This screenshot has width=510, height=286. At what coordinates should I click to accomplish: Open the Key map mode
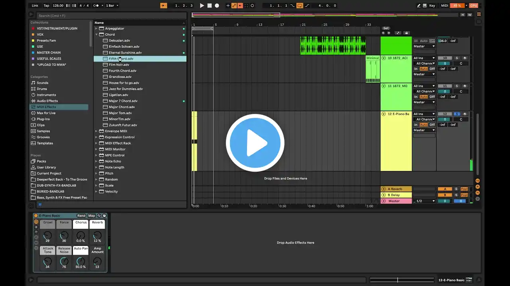[432, 6]
